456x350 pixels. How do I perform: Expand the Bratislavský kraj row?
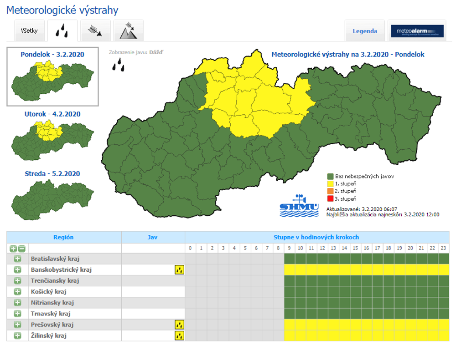pos(17,259)
